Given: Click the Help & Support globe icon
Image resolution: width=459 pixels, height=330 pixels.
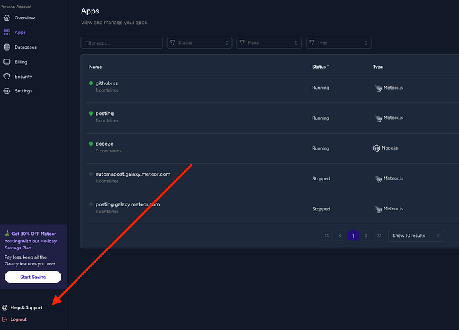Looking at the screenshot, I should click(5, 307).
